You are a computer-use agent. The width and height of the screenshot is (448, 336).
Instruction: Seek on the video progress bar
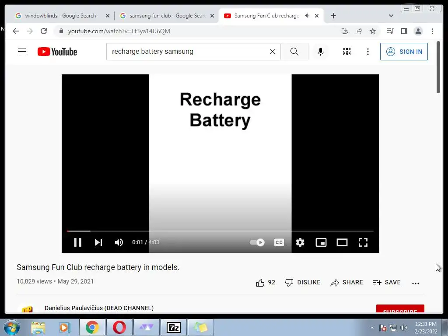pyautogui.click(x=220, y=231)
